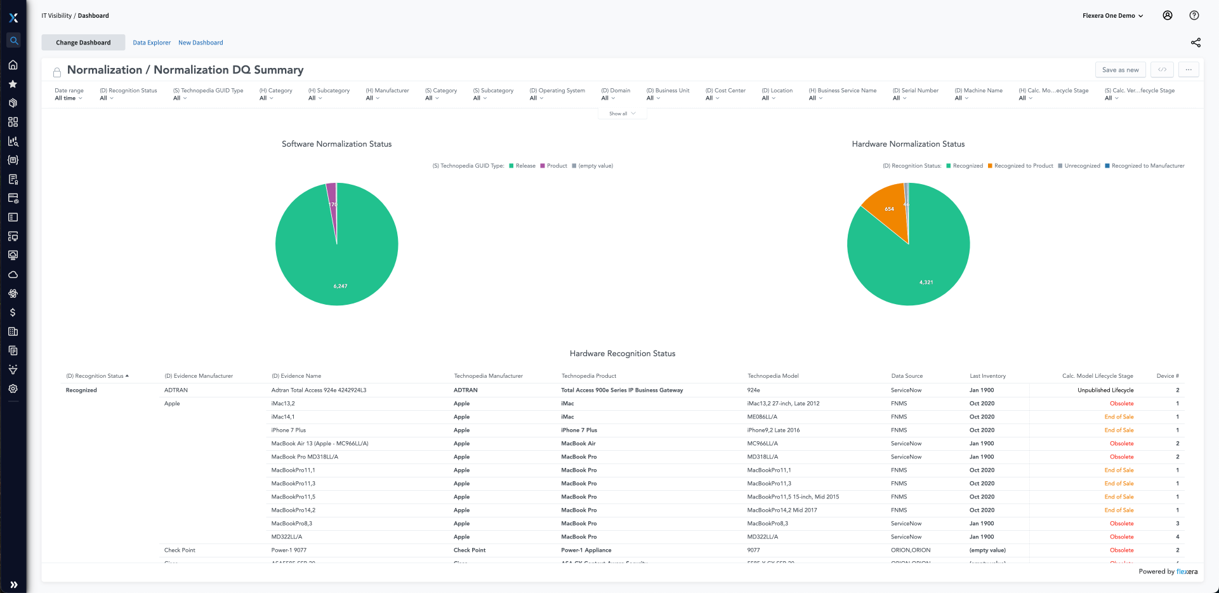Viewport: 1219px width, 593px height.
Task: Click the iPhone 7 Plus evidence name cell
Action: pyautogui.click(x=289, y=430)
